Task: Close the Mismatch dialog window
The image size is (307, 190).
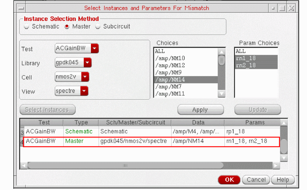Action: click(x=291, y=8)
